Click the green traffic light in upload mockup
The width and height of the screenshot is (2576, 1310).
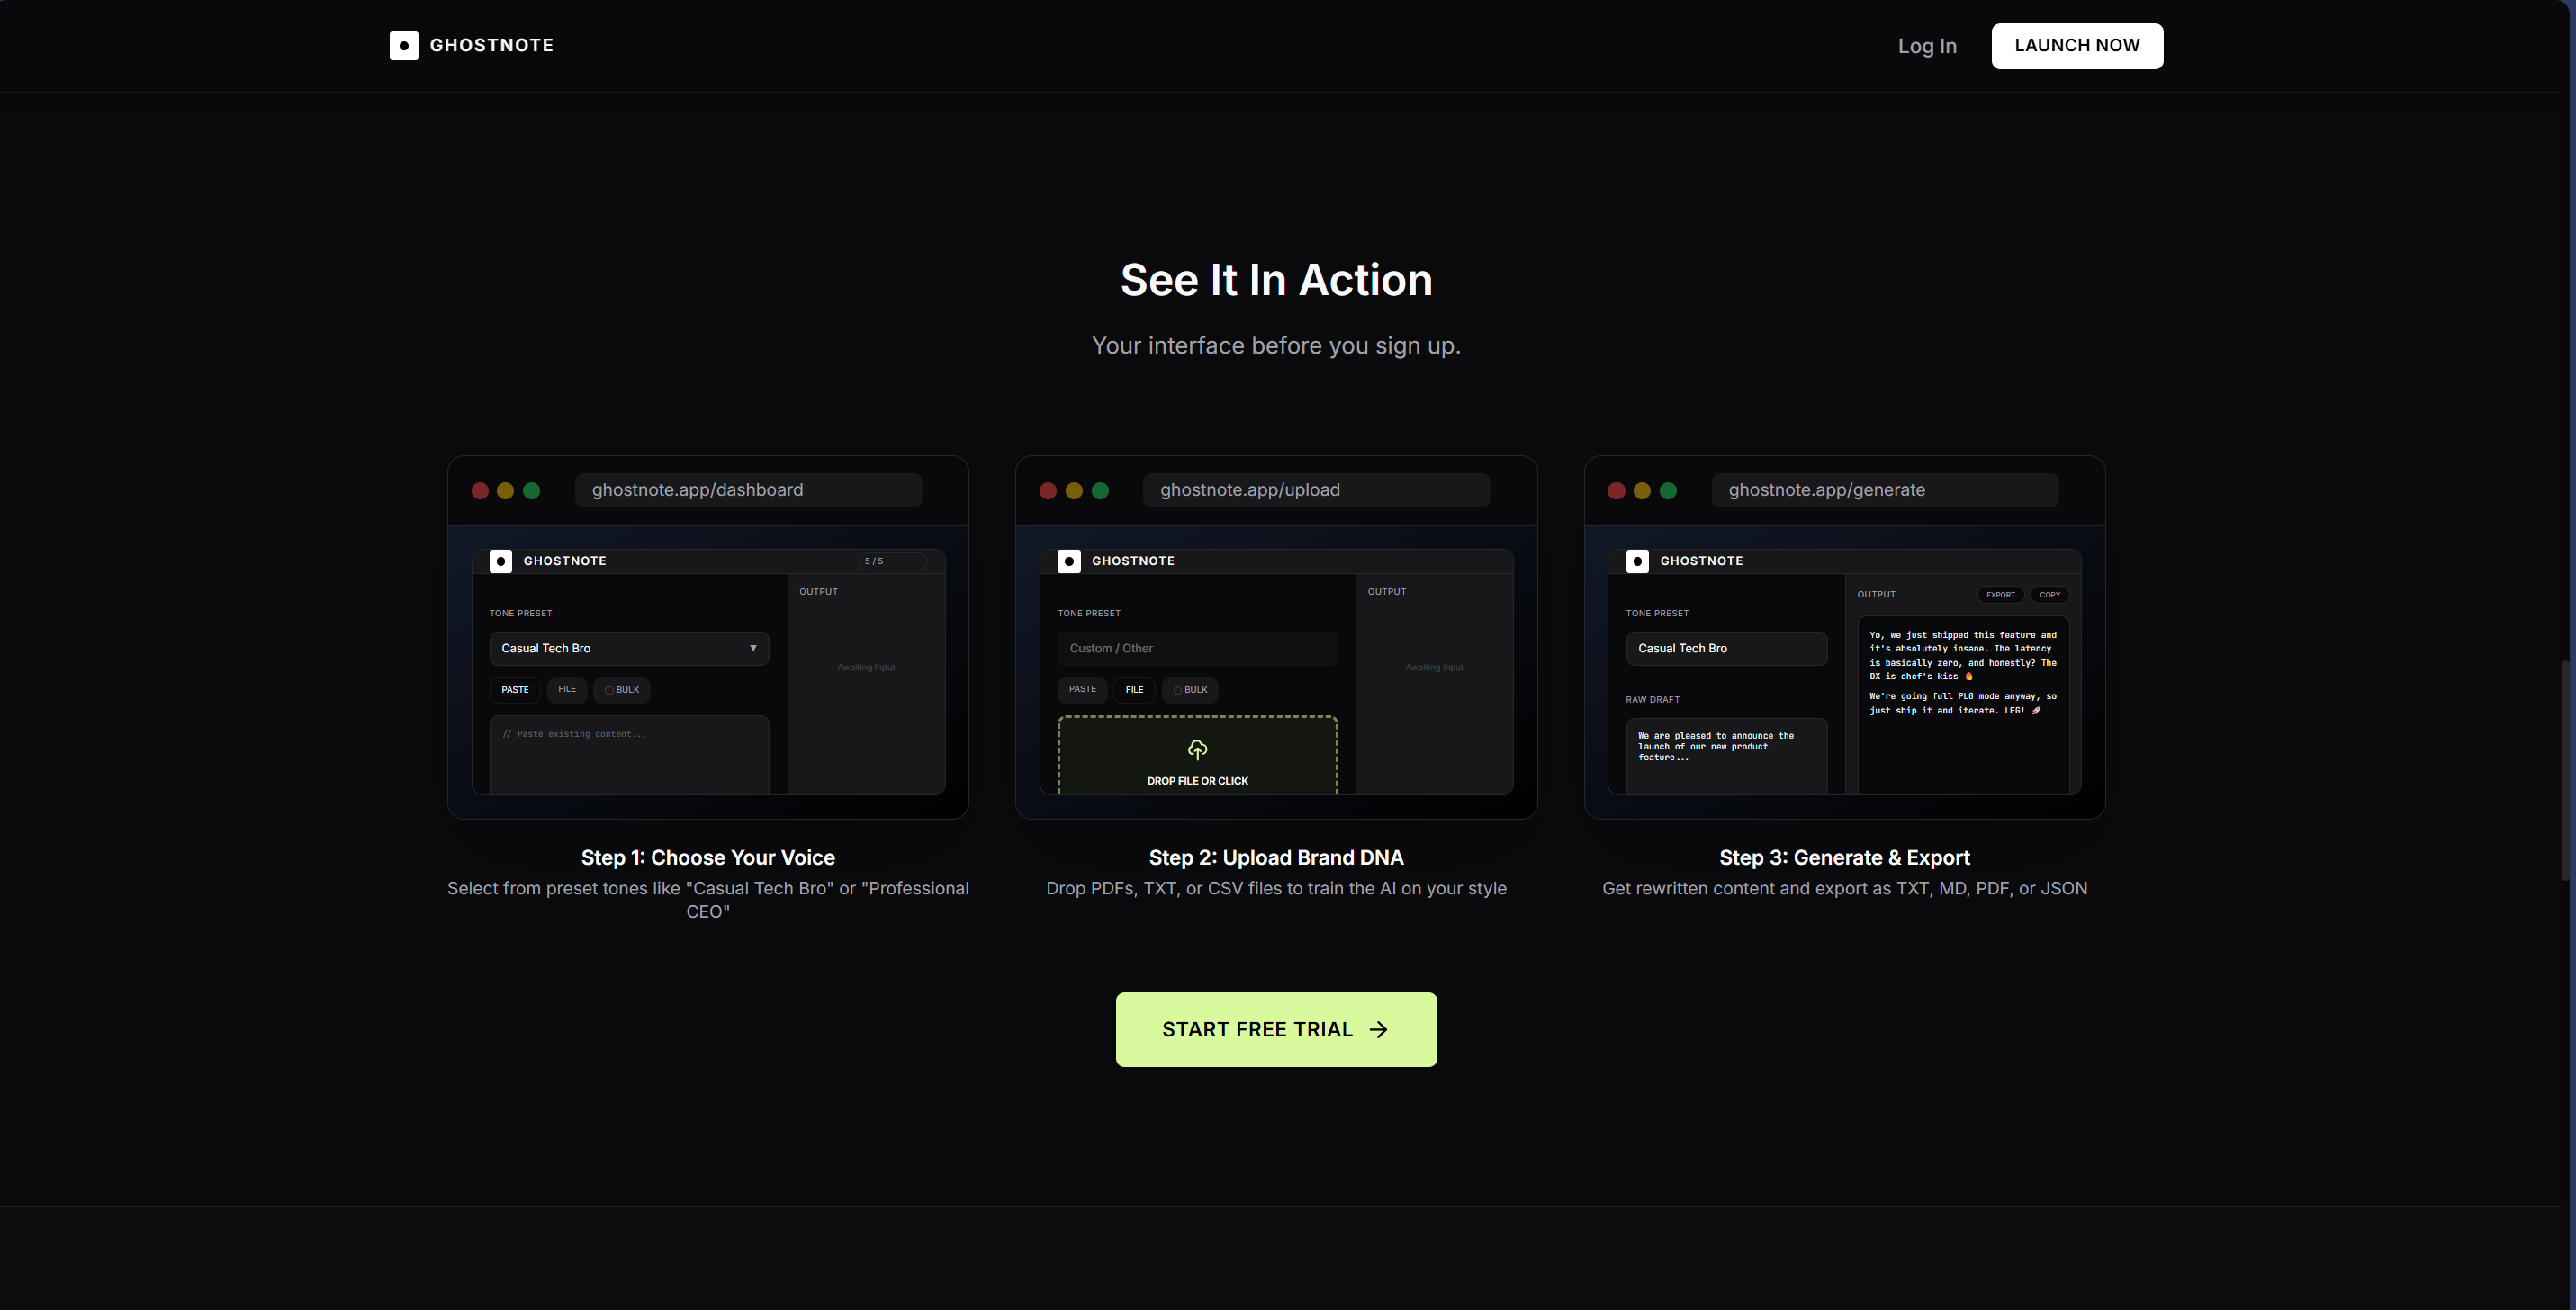(x=1100, y=490)
